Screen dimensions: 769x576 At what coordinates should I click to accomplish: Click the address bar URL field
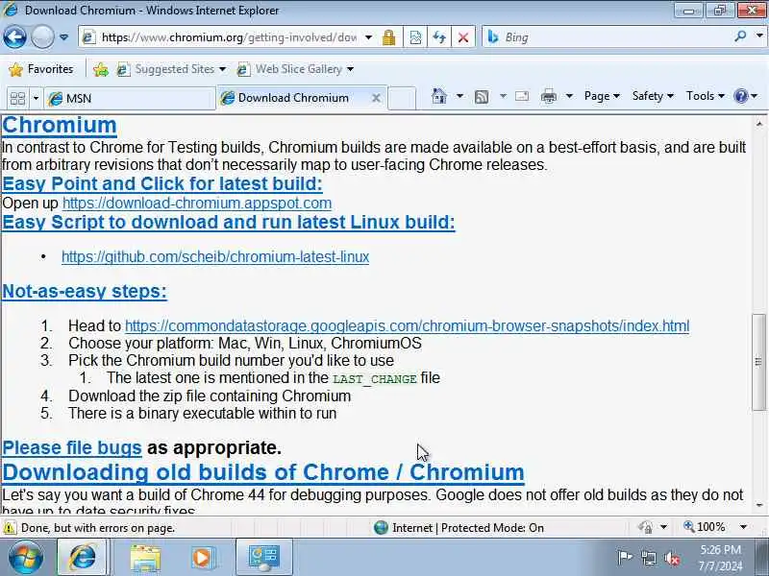click(x=221, y=37)
